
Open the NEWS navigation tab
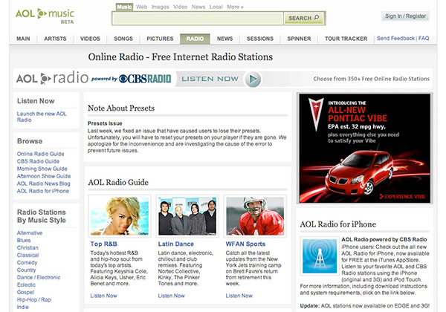tap(224, 39)
